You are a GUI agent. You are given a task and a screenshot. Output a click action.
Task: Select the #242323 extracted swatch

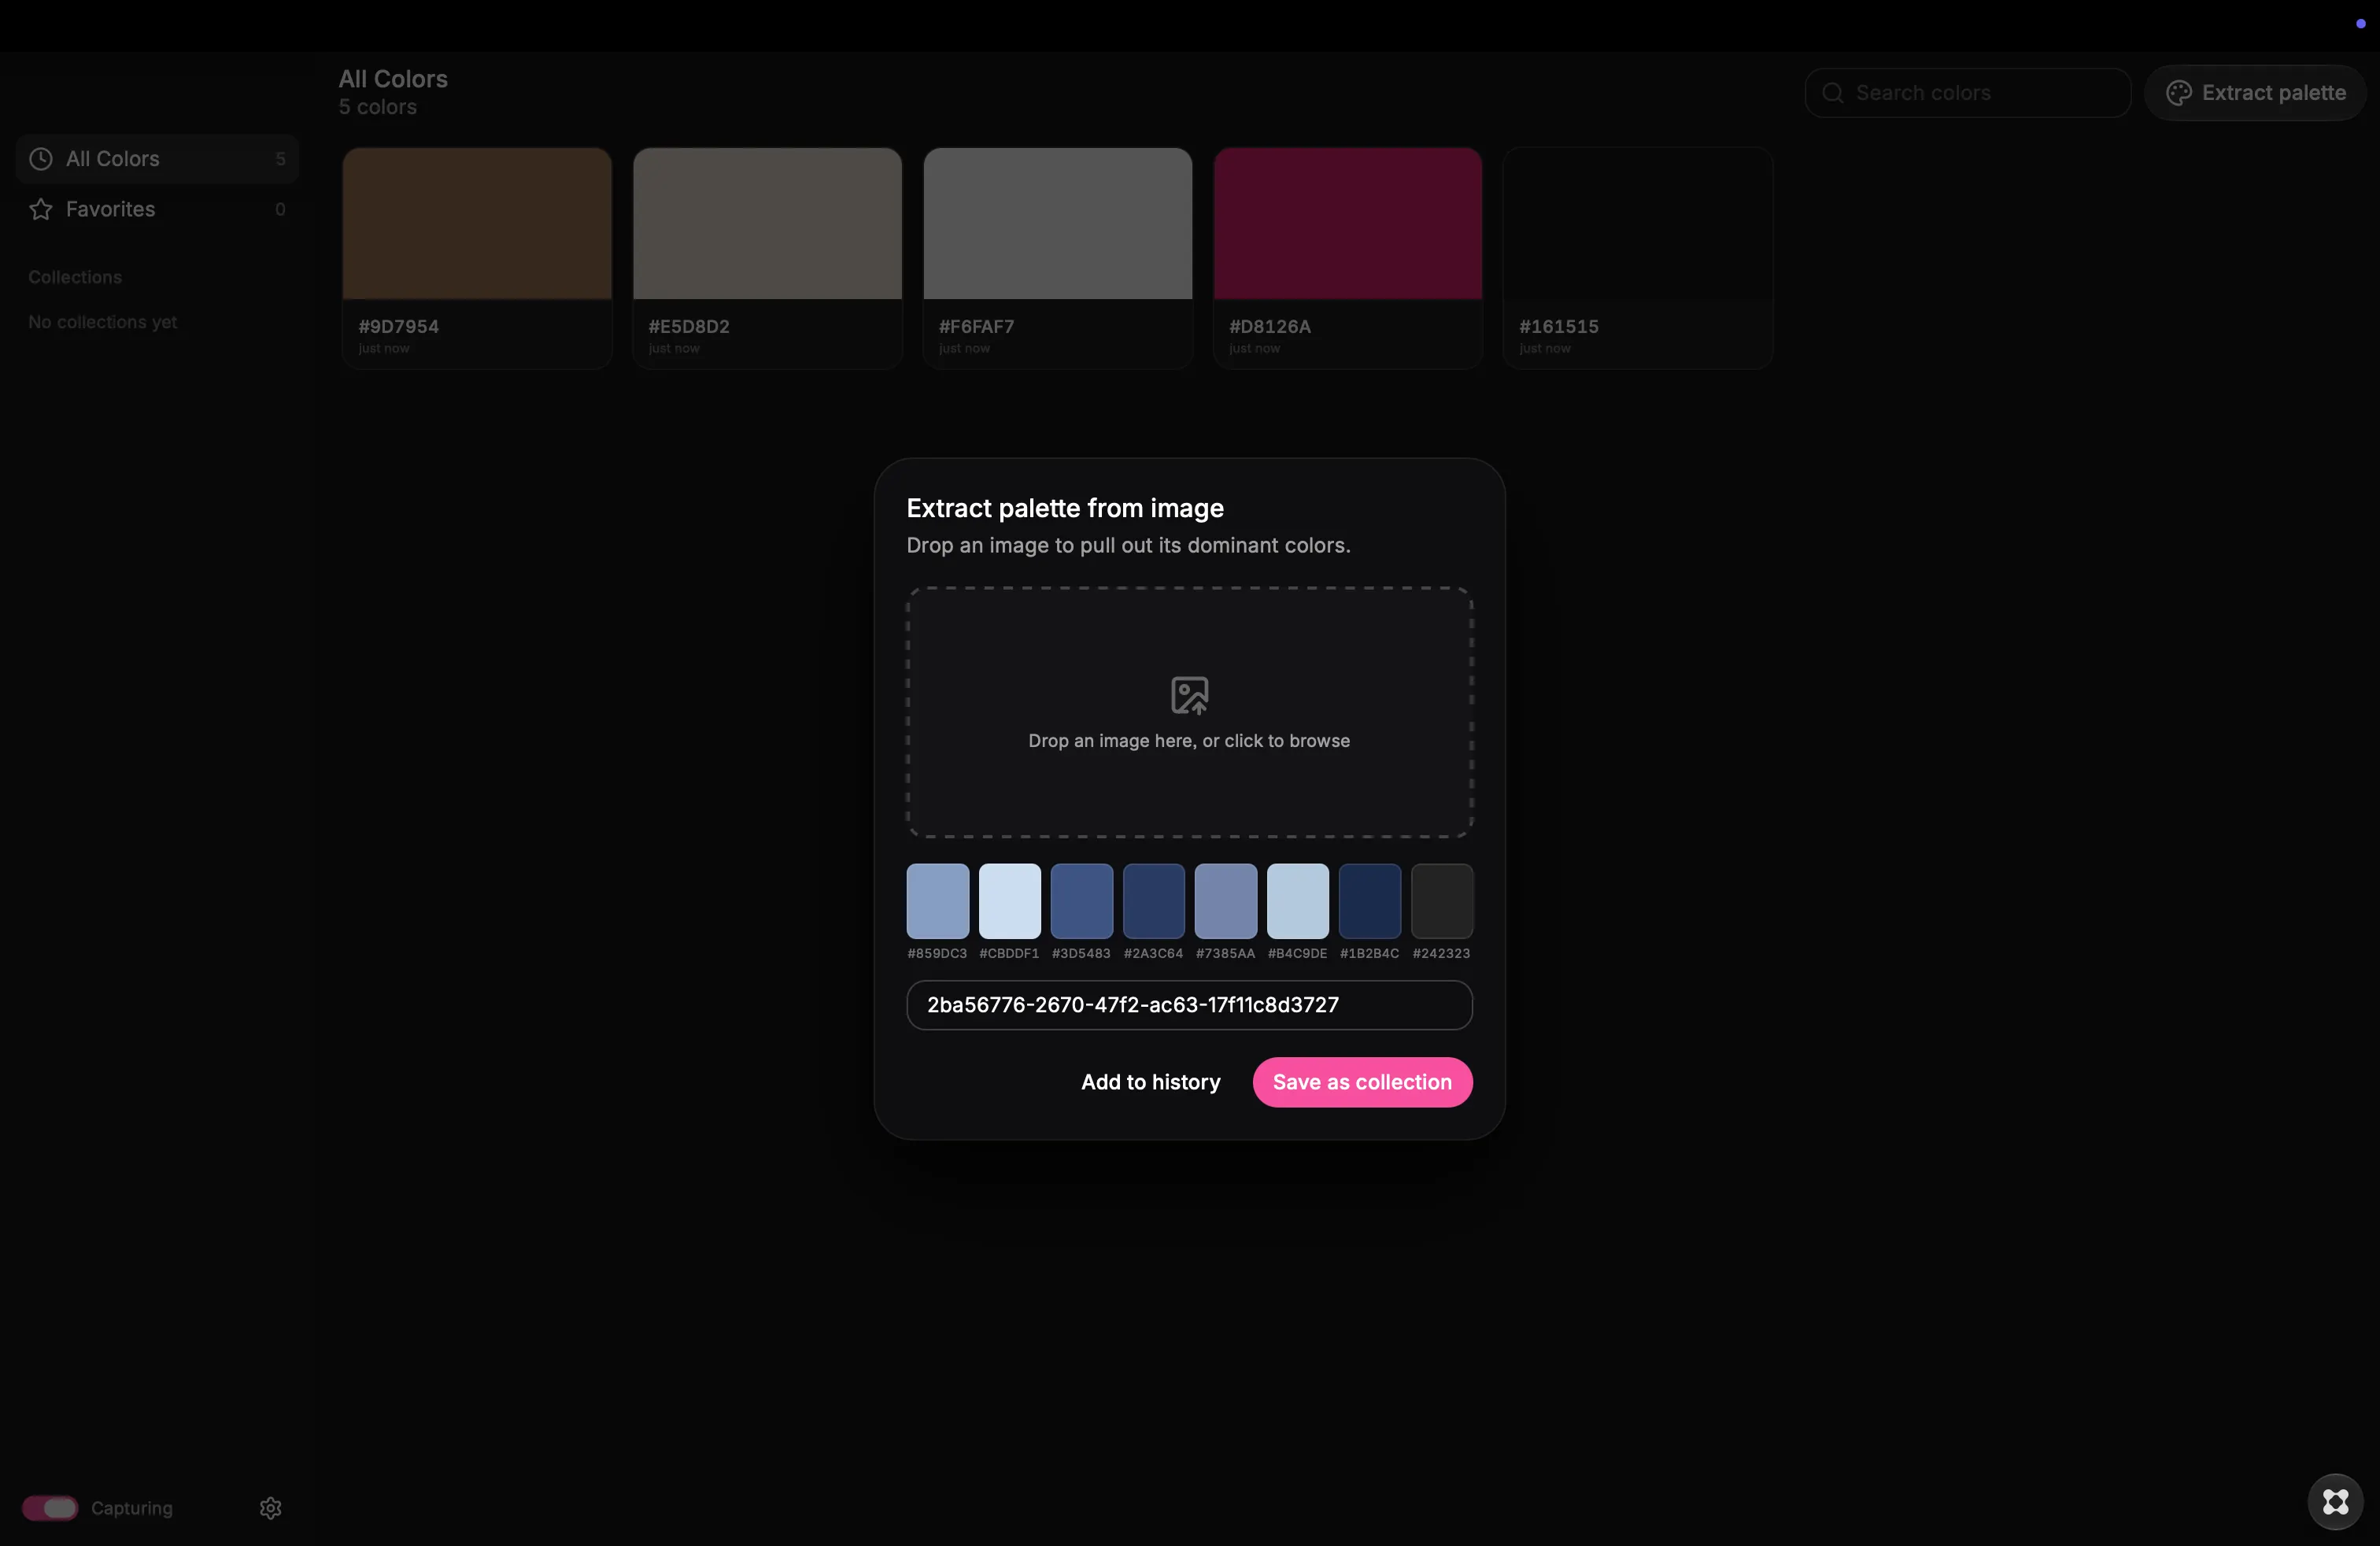tap(1441, 901)
